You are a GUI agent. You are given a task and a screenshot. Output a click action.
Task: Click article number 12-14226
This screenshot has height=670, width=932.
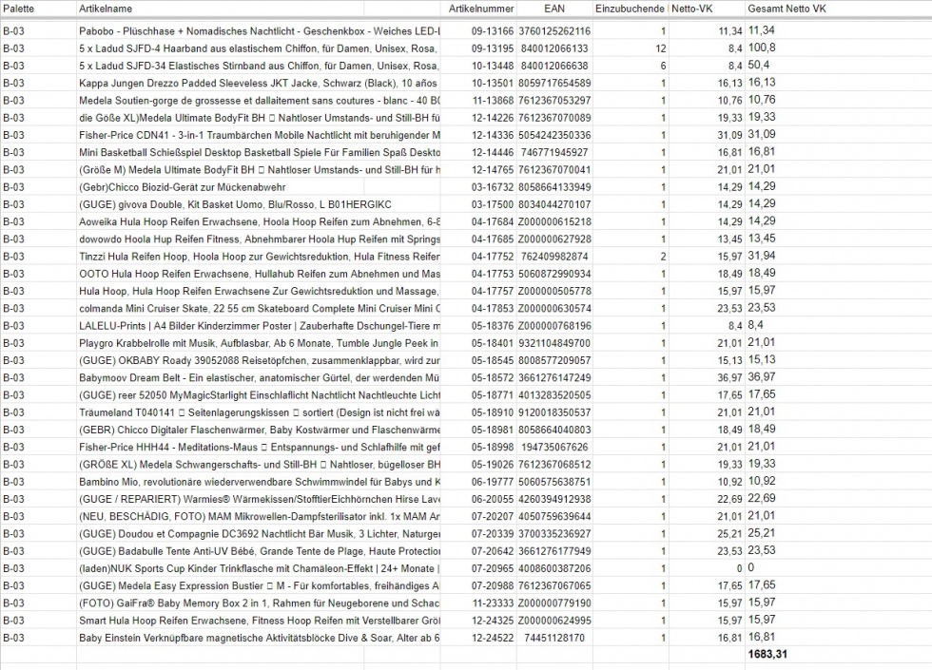(x=493, y=118)
